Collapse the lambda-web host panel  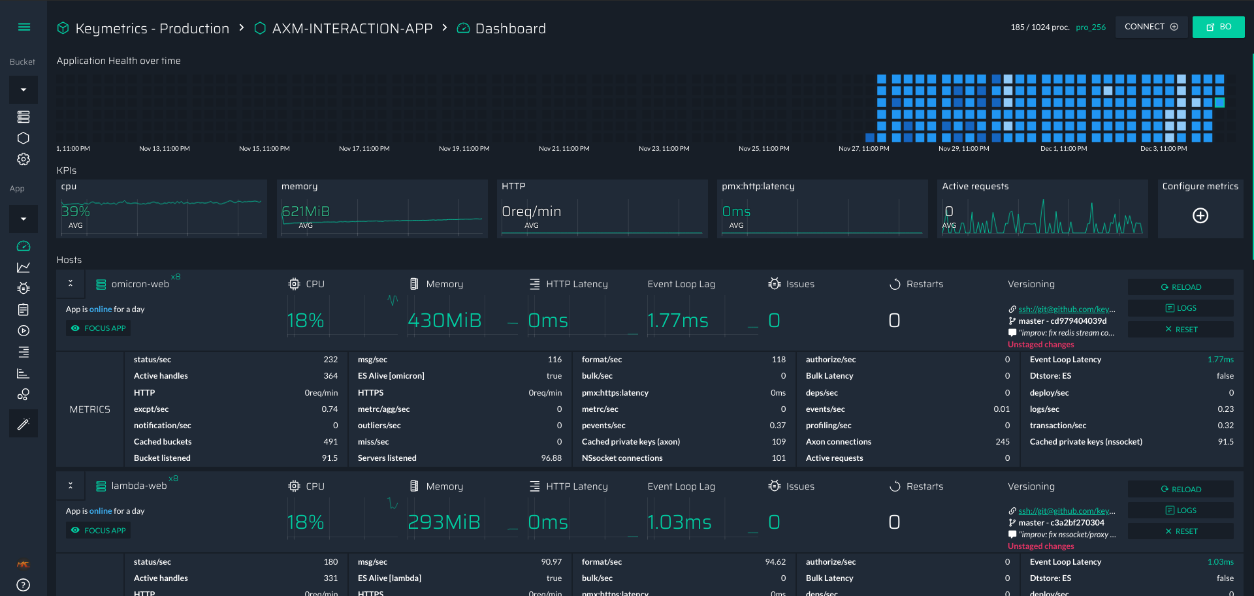71,486
